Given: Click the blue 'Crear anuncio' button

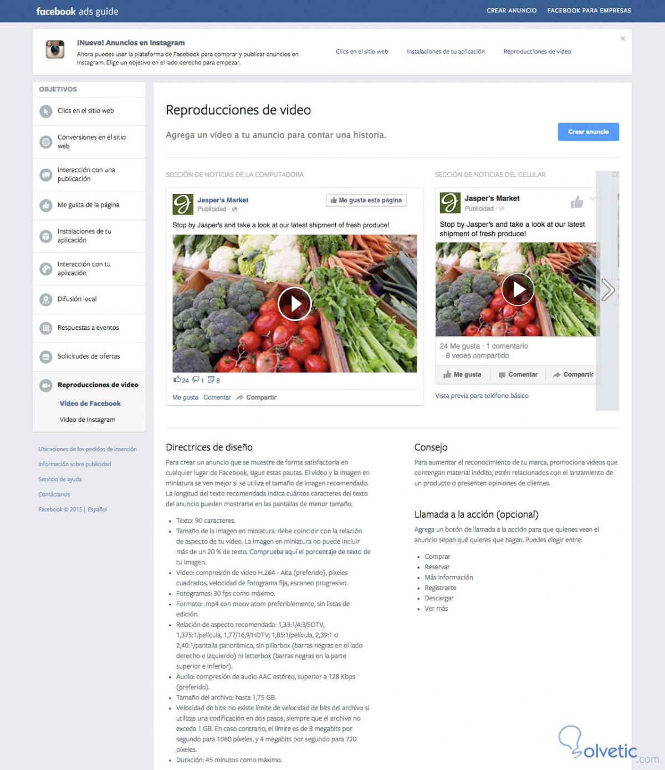Looking at the screenshot, I should [x=588, y=132].
